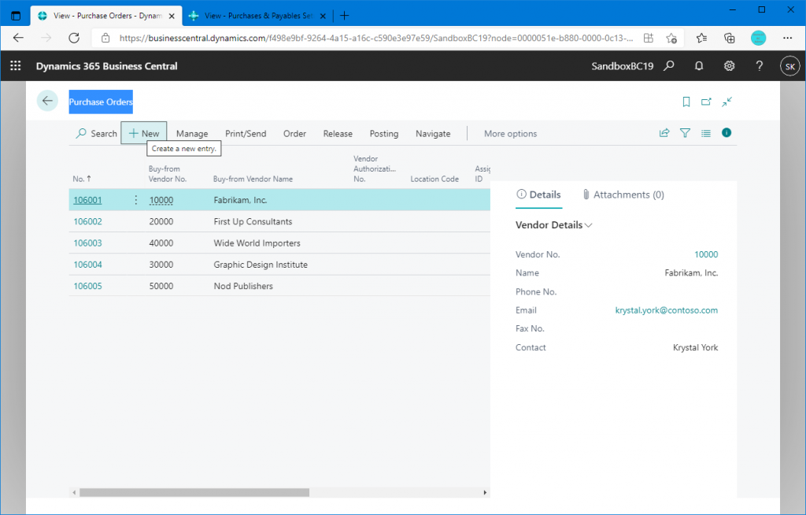
Task: Open the browser tab actions menu icon
Action: [x=16, y=16]
